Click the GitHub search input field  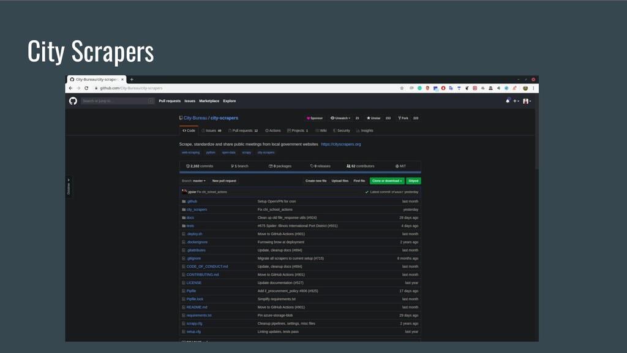(x=118, y=101)
